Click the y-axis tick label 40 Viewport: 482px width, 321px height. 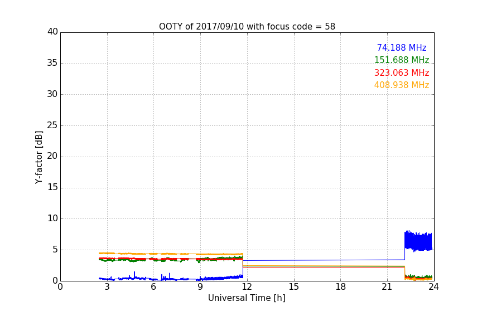(x=52, y=32)
